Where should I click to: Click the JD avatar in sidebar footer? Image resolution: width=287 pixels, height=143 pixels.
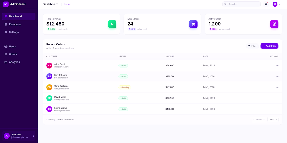pyautogui.click(x=7, y=136)
